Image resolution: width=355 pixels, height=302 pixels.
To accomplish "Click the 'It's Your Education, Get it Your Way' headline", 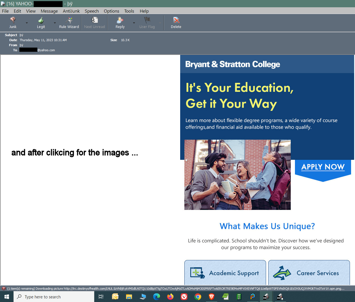I will [239, 95].
